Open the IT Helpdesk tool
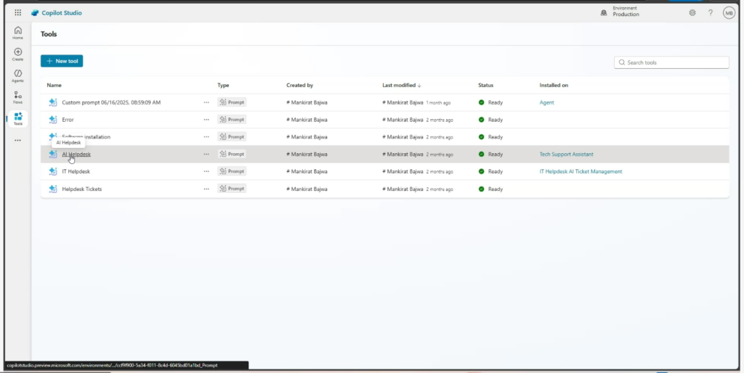 [76, 171]
